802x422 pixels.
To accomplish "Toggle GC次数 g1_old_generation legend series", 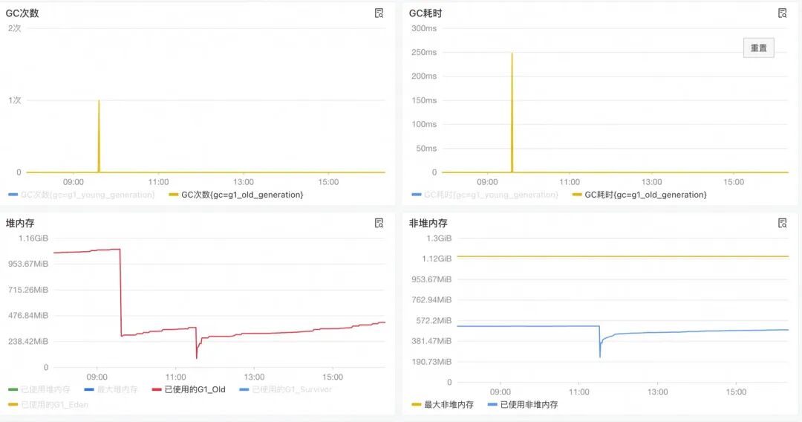I will [236, 195].
